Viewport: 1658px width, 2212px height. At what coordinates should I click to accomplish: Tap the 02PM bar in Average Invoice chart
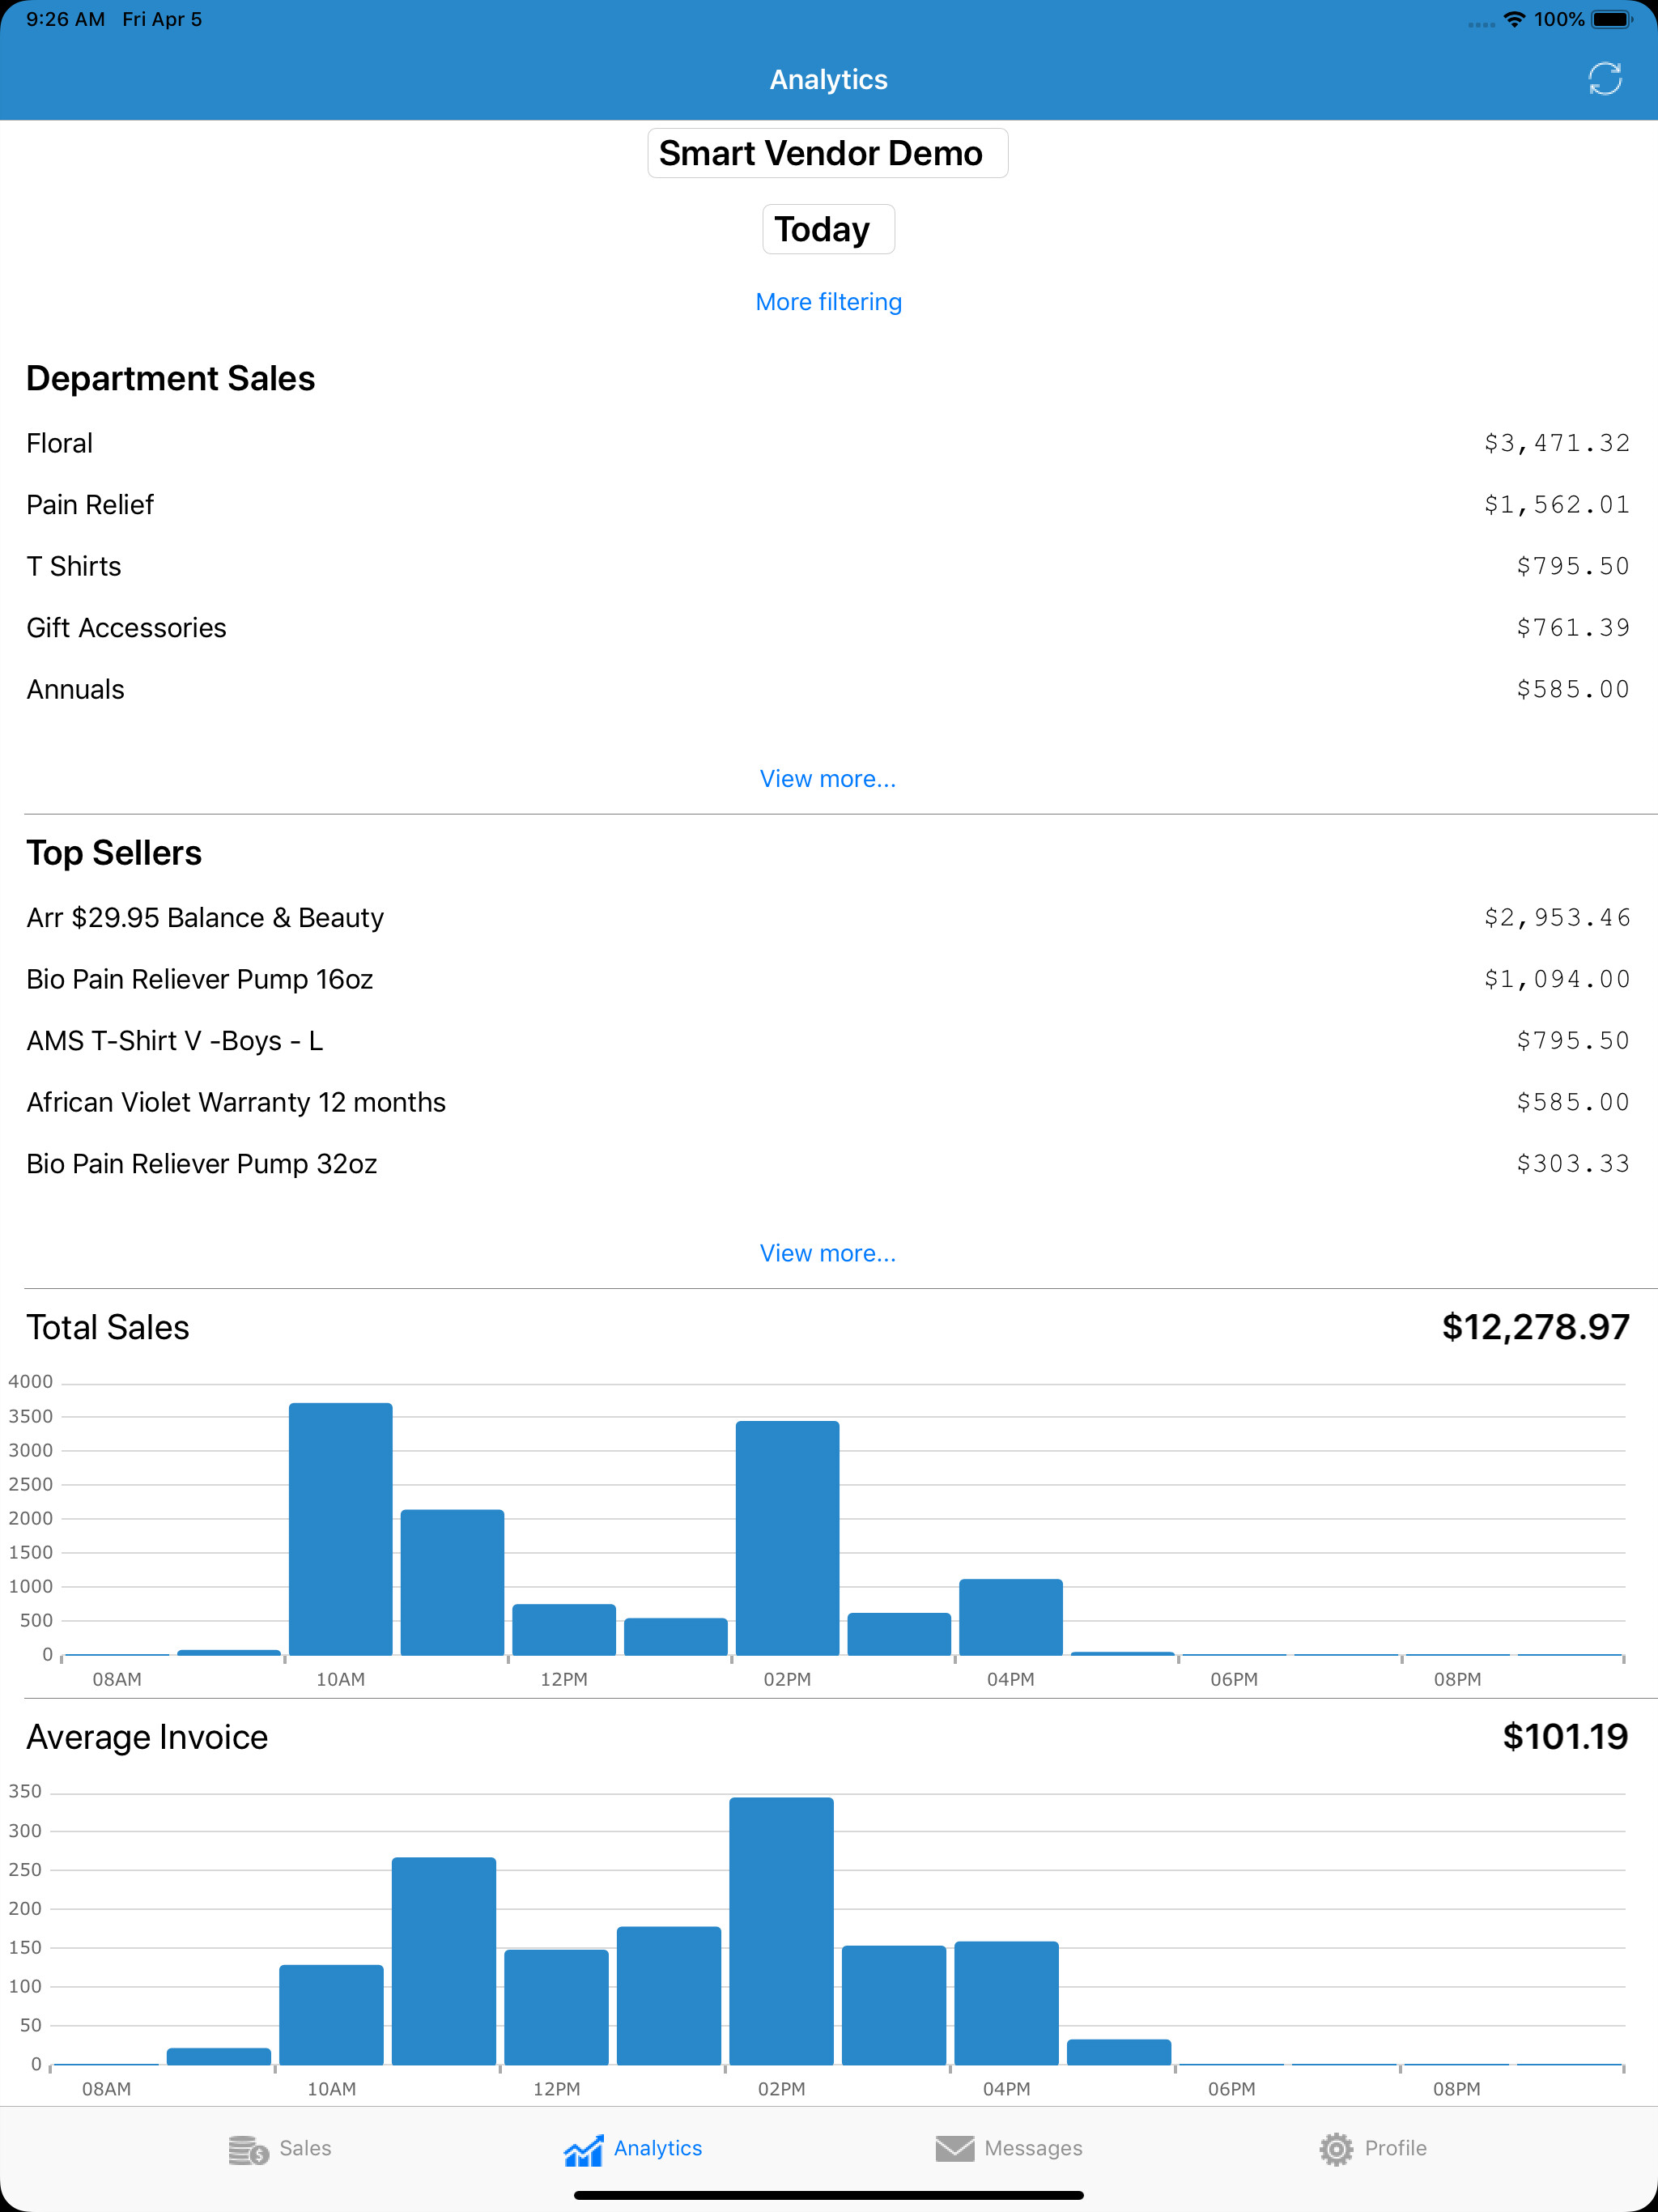pos(781,1931)
